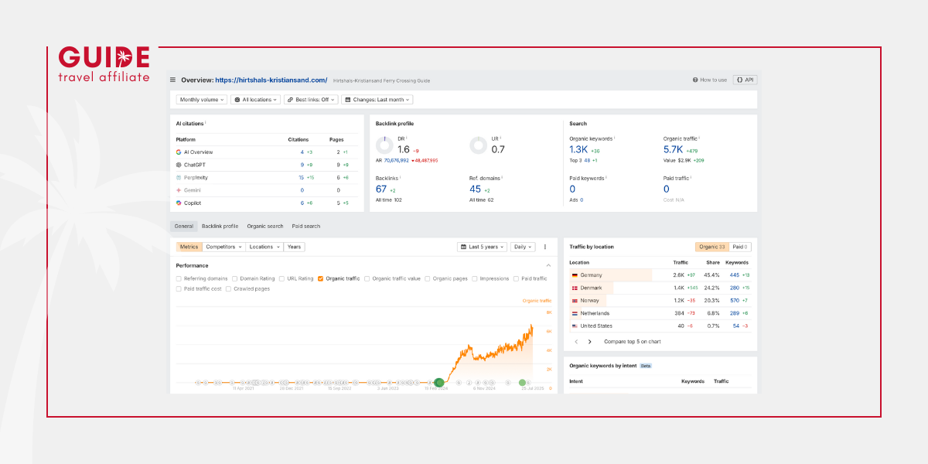The image size is (928, 464).
Task: Click the ChatGPT platform icon
Action: tap(179, 165)
